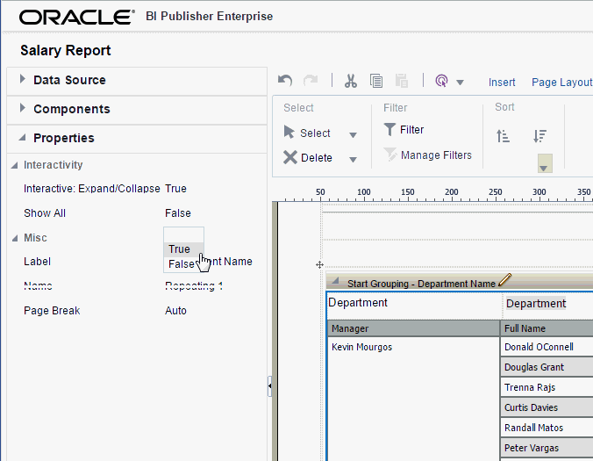This screenshot has width=593, height=461.
Task: Click the Peter Vargas cell
Action: [x=547, y=448]
